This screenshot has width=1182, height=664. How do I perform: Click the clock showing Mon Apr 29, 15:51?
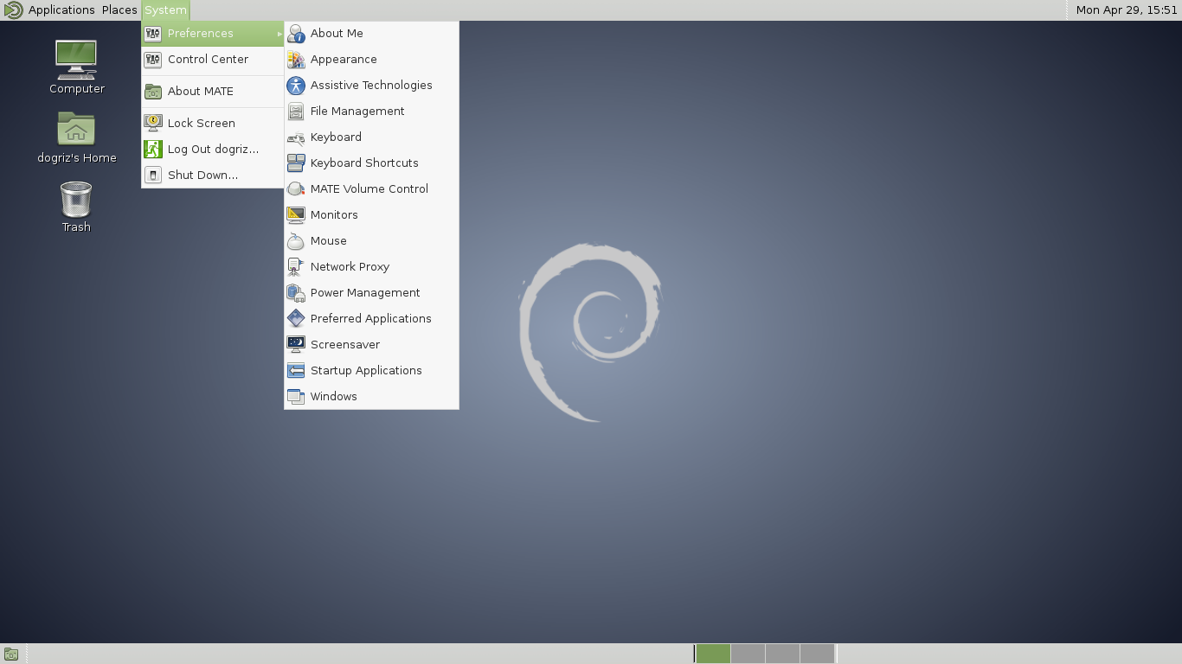[1127, 10]
